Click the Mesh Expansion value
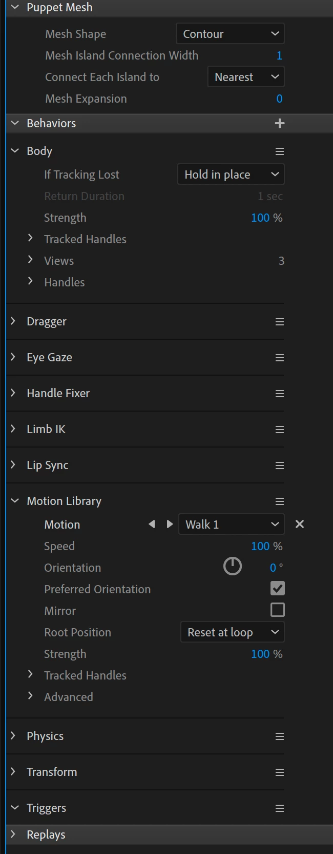The height and width of the screenshot is (854, 333). 279,99
